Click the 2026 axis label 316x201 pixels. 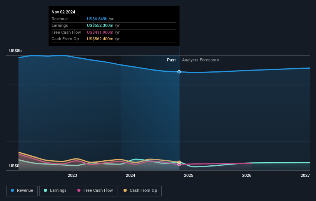coord(247,176)
